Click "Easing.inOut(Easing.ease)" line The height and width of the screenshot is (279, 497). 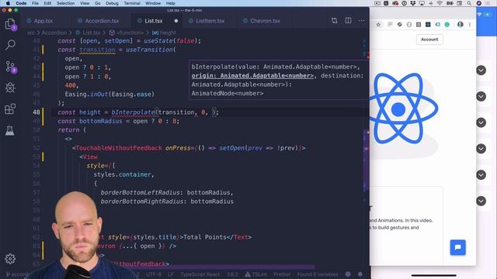click(x=109, y=95)
